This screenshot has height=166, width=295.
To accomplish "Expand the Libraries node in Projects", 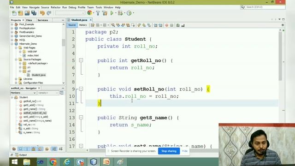I will tap(16, 79).
